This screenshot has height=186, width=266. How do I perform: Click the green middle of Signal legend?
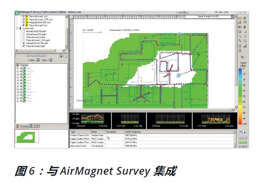[x=240, y=91]
